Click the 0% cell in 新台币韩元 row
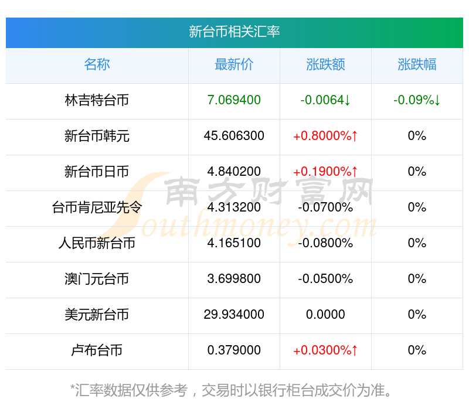Screen dimensions: 469x409 (x=417, y=136)
